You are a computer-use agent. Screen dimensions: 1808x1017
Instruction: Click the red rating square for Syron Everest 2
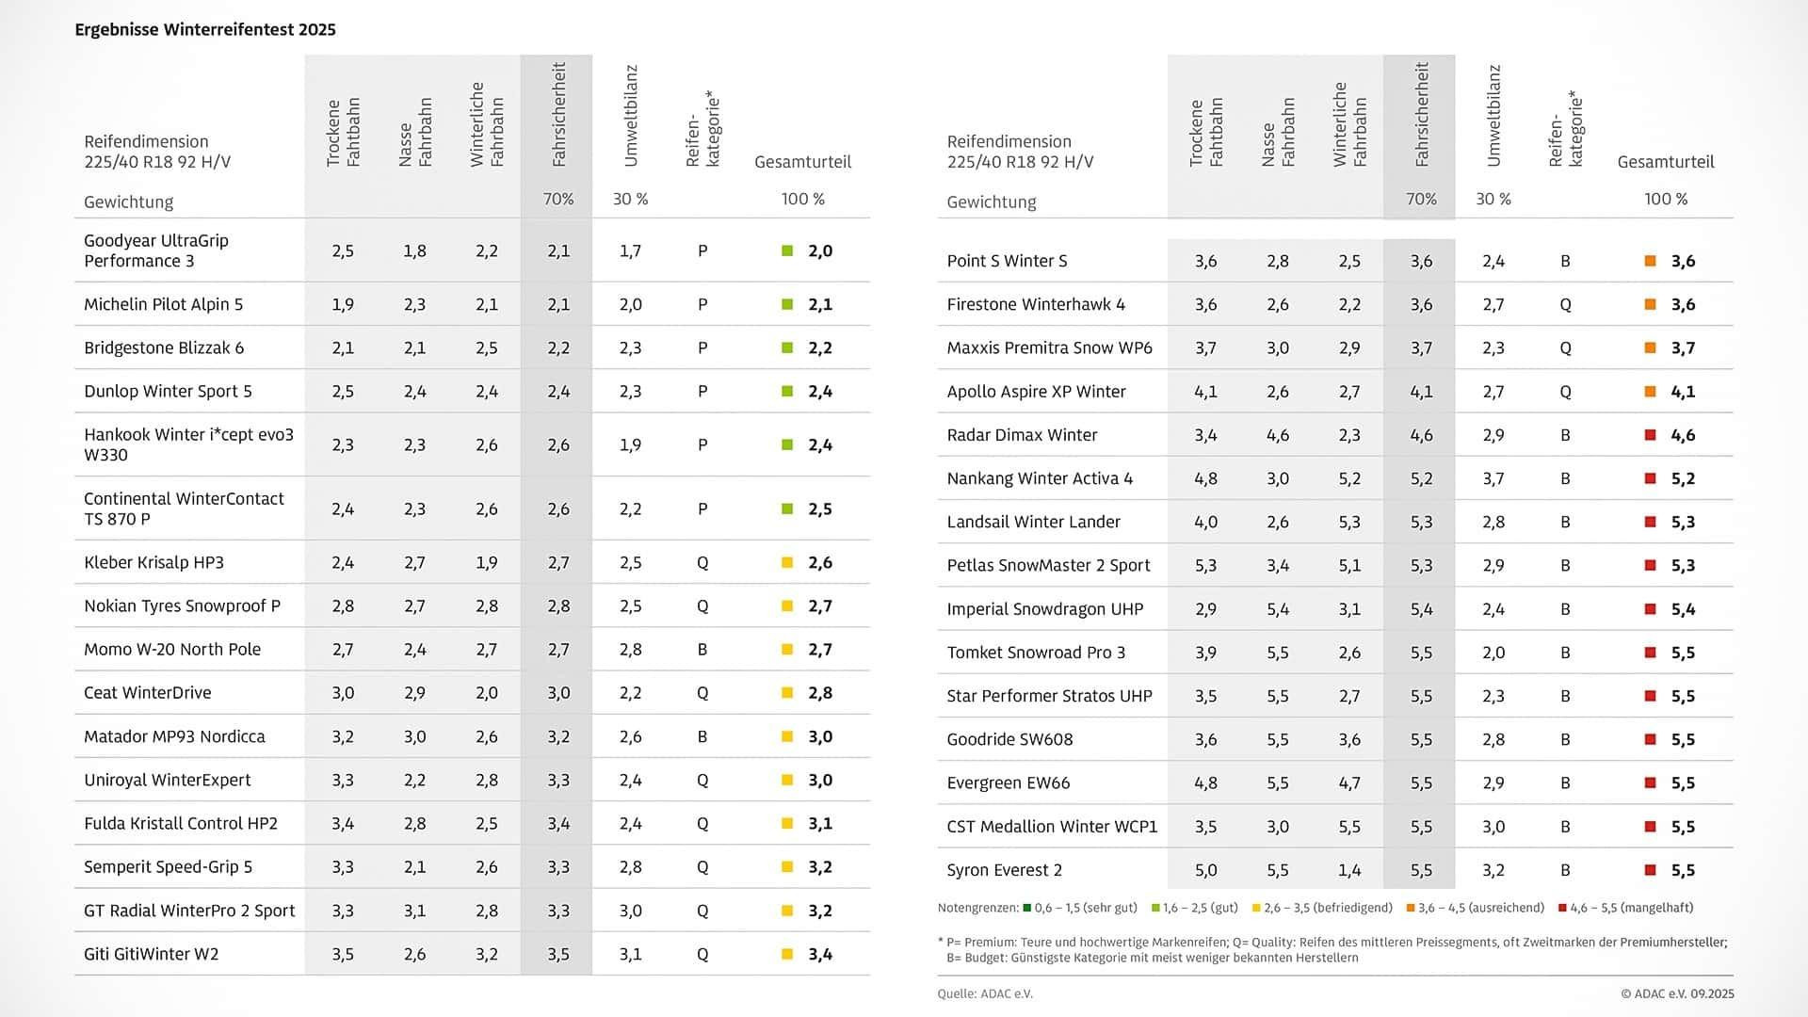(1650, 870)
